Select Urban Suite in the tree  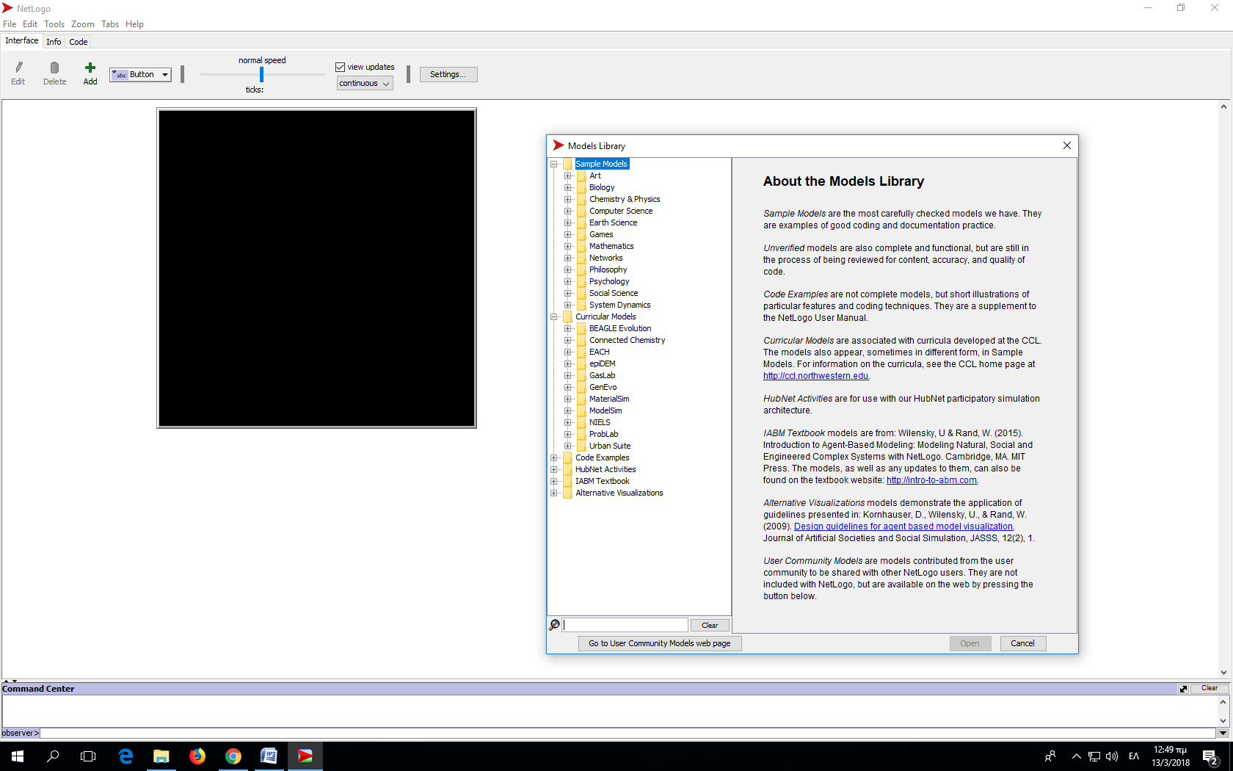click(x=610, y=446)
